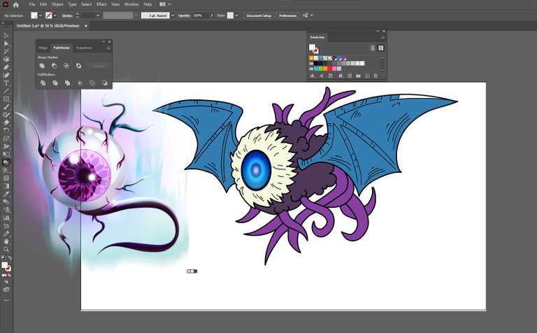Choose the Zoom magnifier tool

6,250
